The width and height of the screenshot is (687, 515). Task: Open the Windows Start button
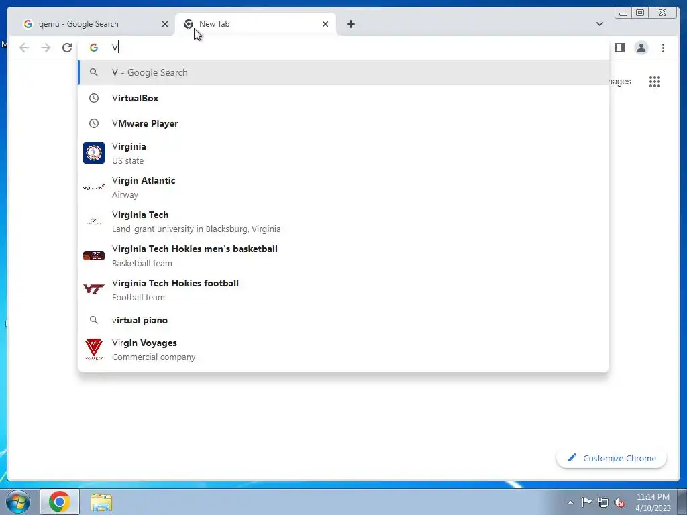coord(17,502)
